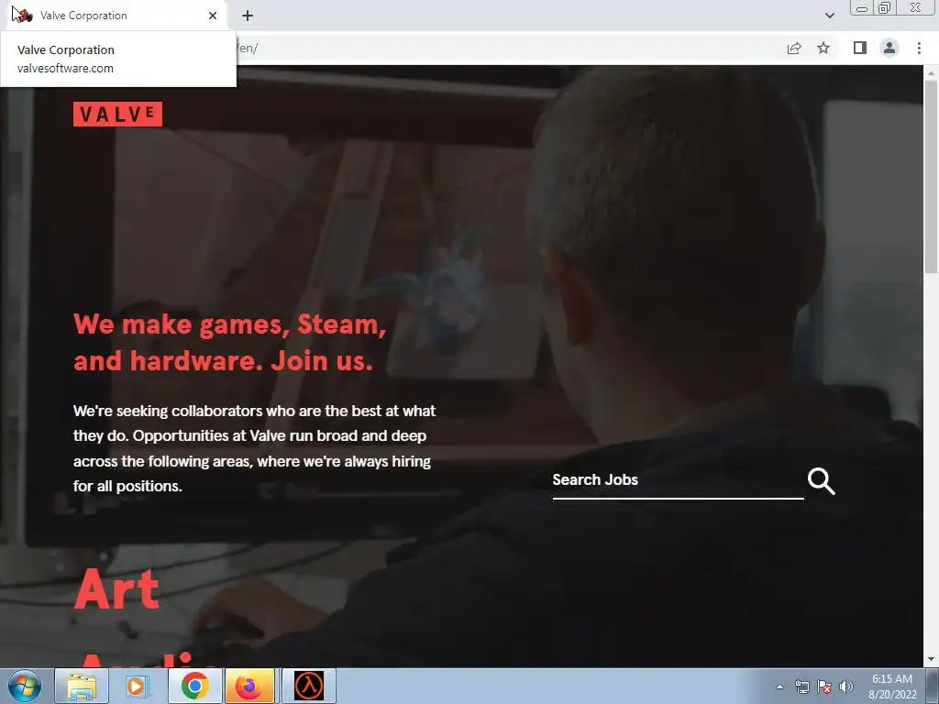
Task: Click the network tray icon
Action: pos(801,687)
